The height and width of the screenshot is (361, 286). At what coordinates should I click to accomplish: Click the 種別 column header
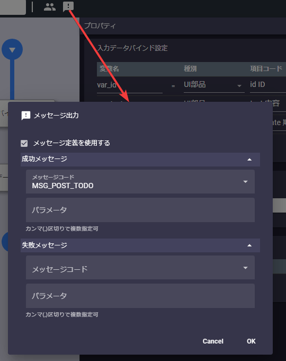(190, 68)
